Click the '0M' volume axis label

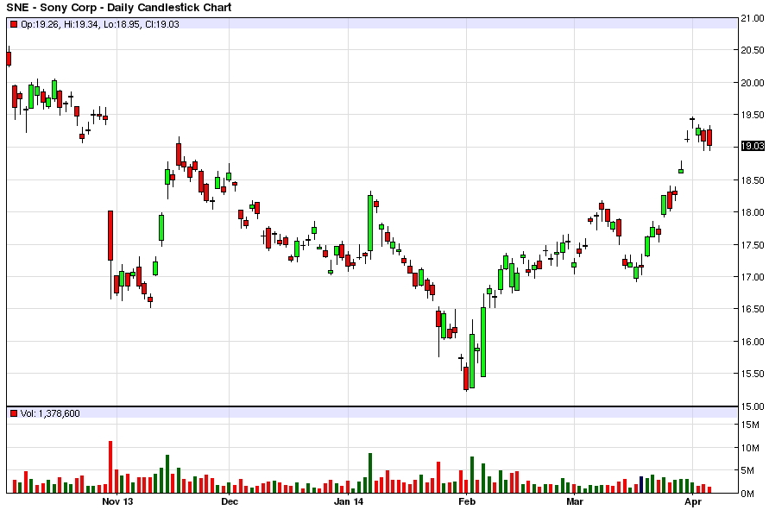(748, 494)
